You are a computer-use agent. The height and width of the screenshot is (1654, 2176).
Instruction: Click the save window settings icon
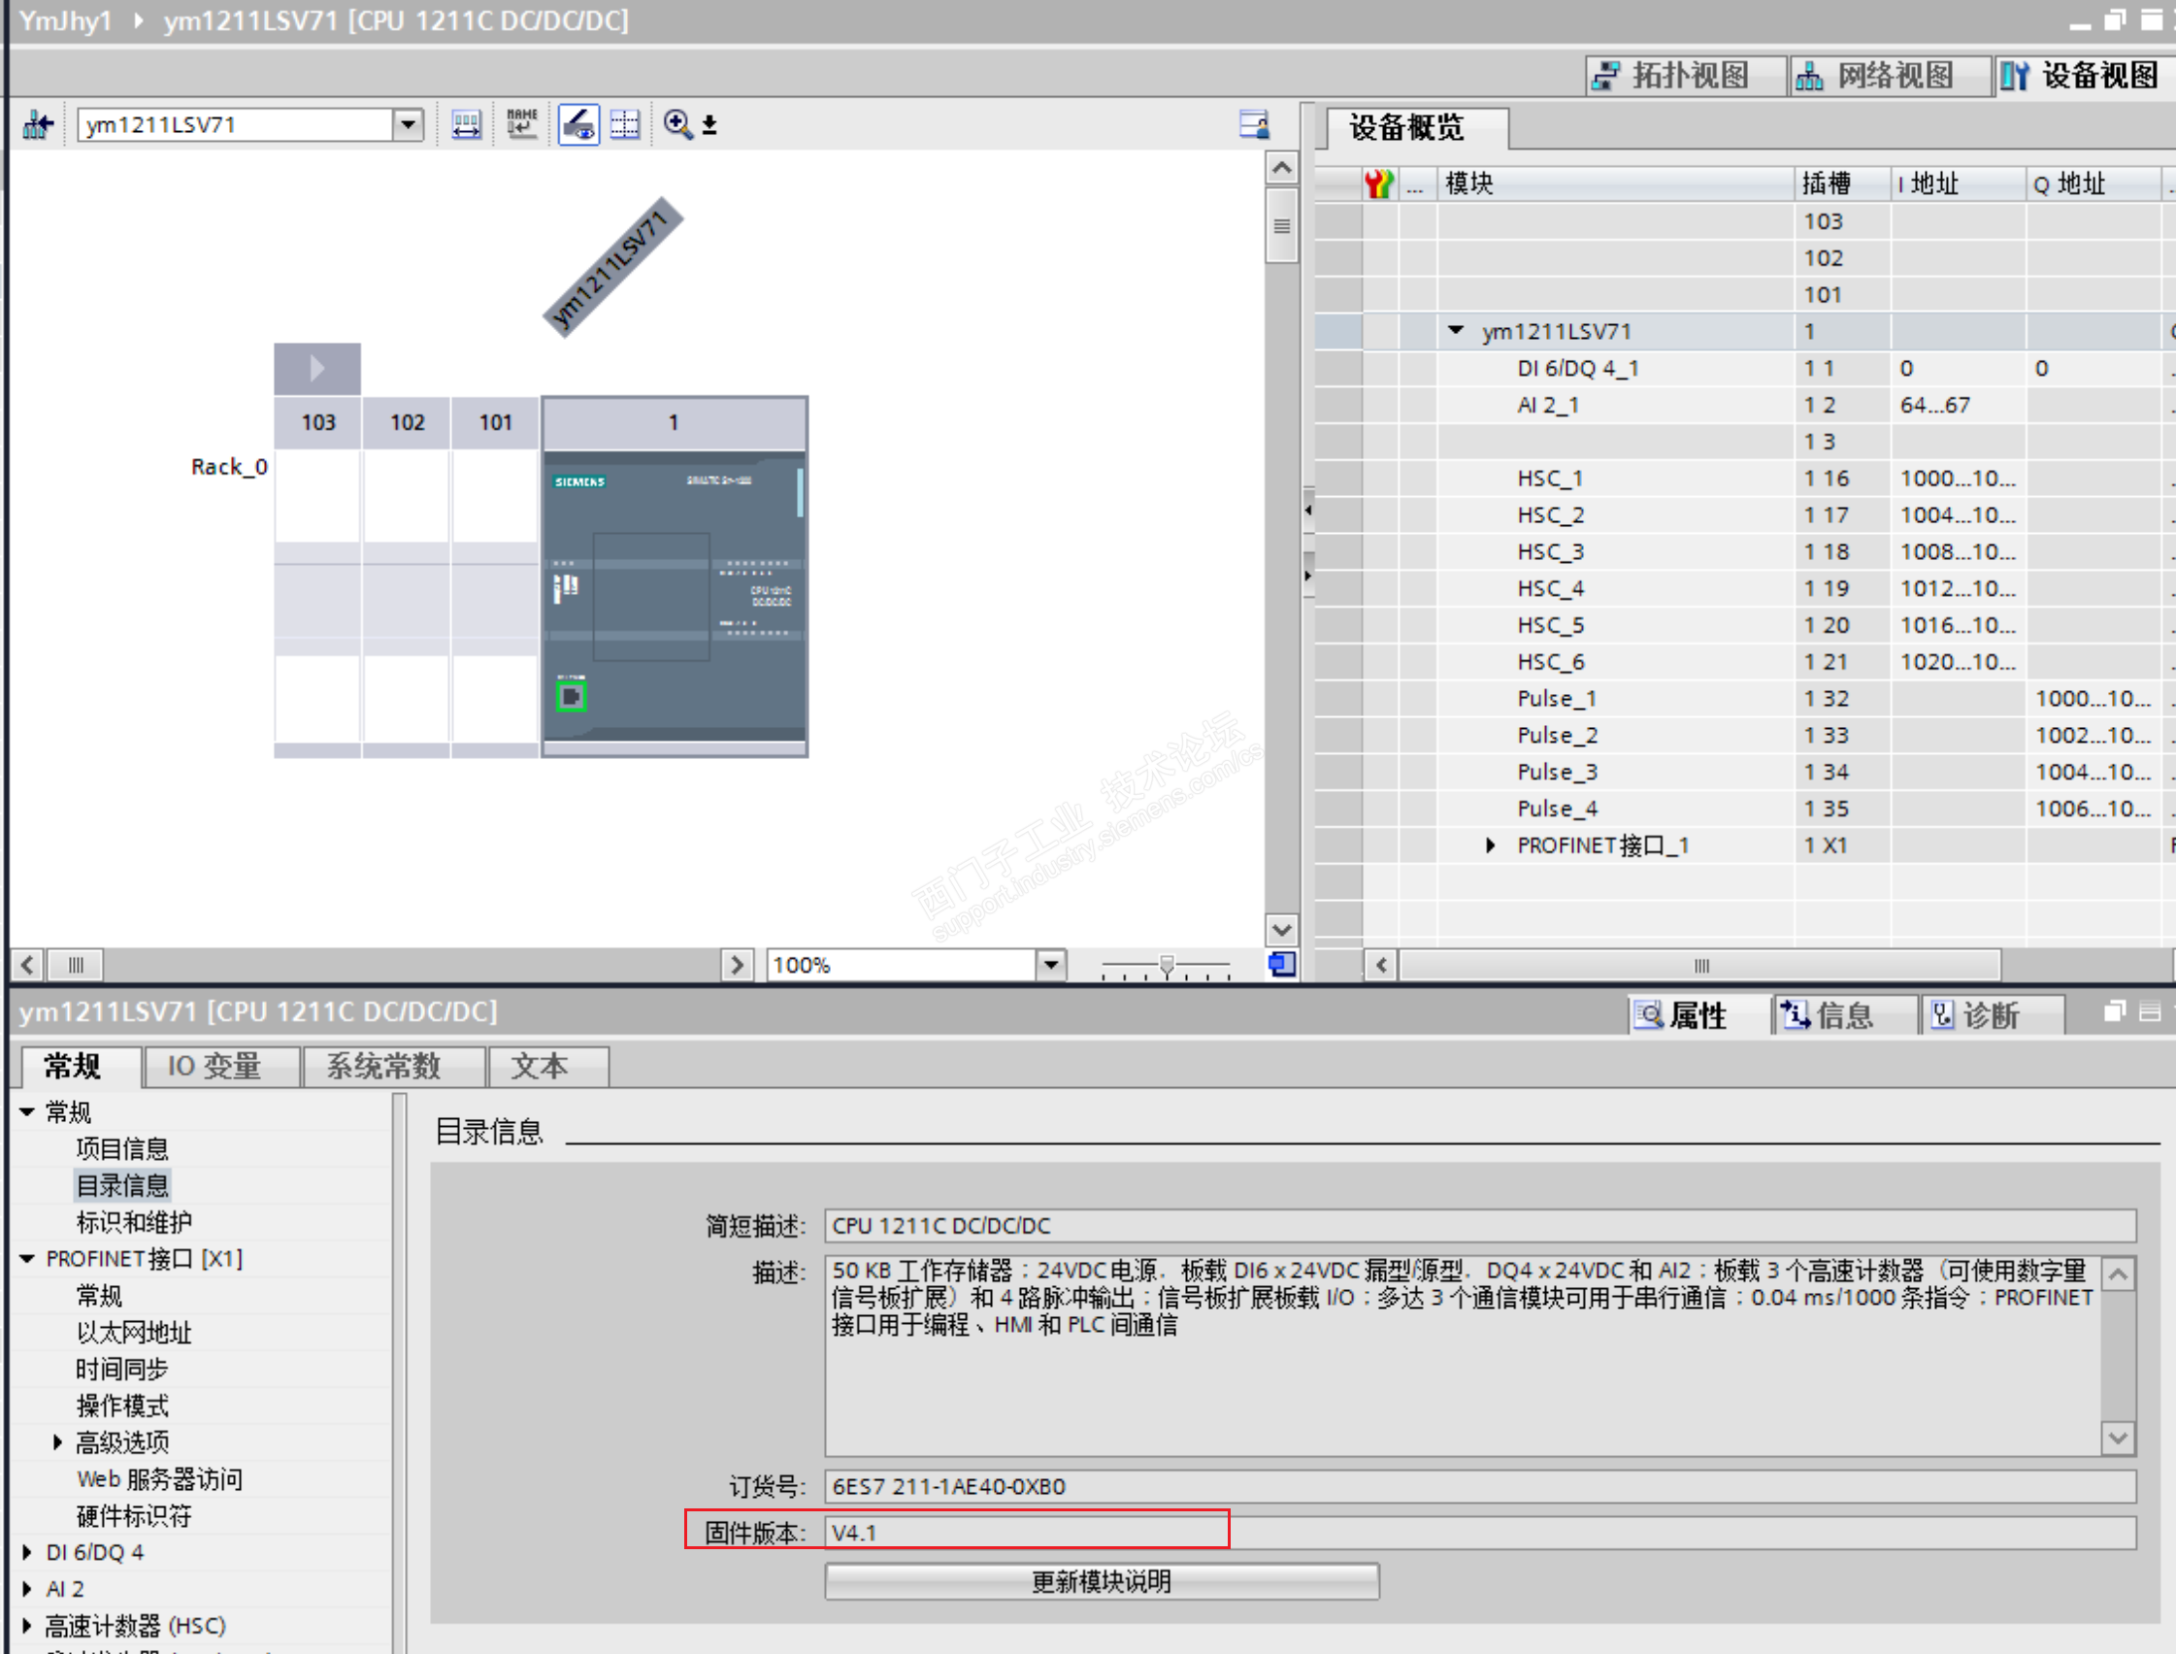pyautogui.click(x=1253, y=125)
